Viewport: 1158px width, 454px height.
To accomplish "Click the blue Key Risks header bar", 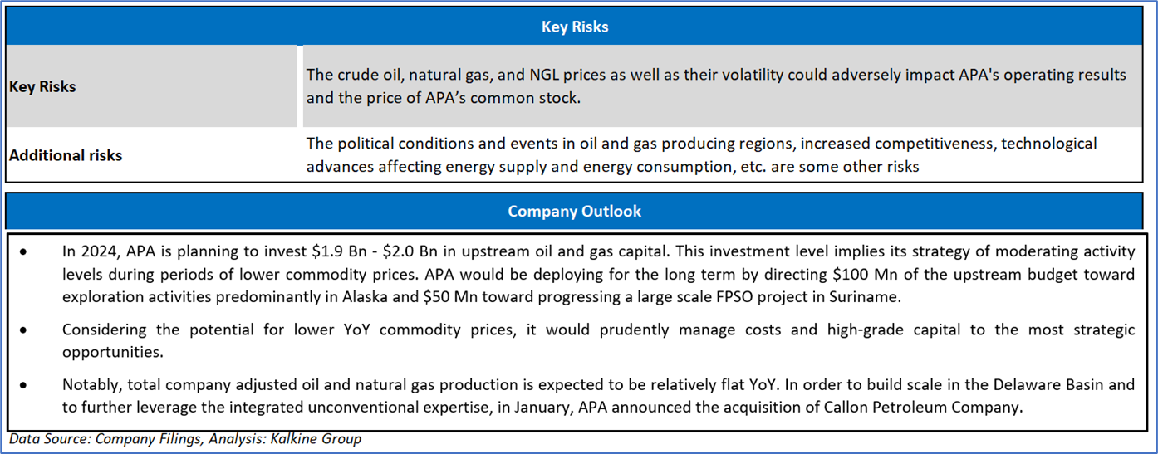I will (x=575, y=27).
